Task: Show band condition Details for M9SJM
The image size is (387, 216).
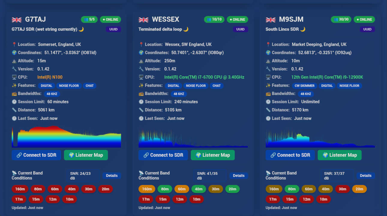Action: (x=365, y=176)
